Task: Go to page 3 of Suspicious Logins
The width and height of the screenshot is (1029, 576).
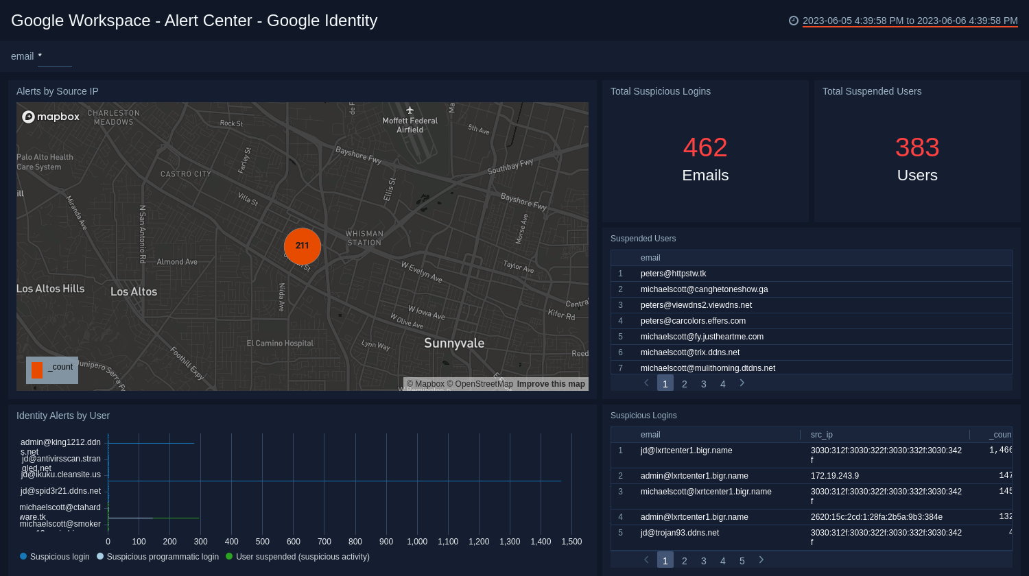Action: click(703, 560)
